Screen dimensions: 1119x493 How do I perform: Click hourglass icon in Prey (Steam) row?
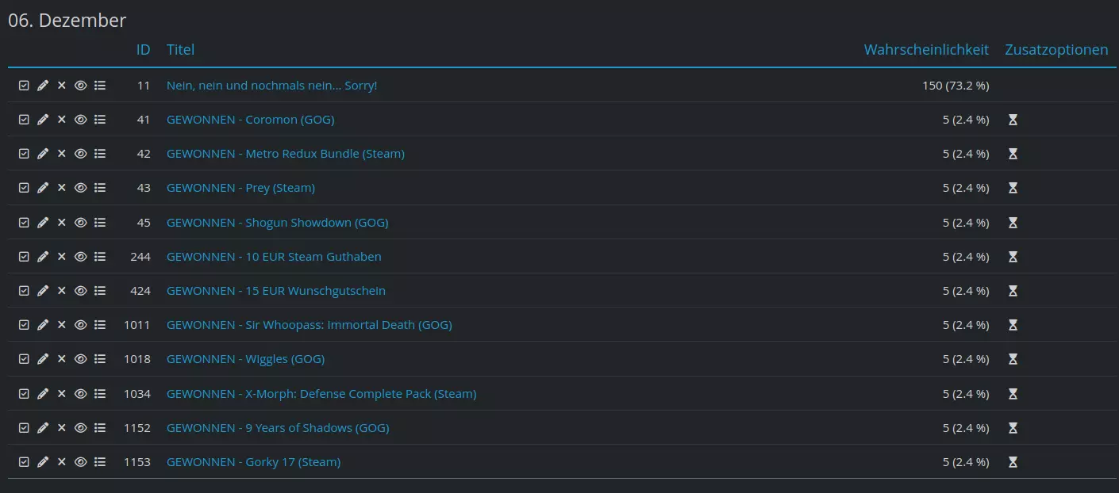(x=1013, y=188)
